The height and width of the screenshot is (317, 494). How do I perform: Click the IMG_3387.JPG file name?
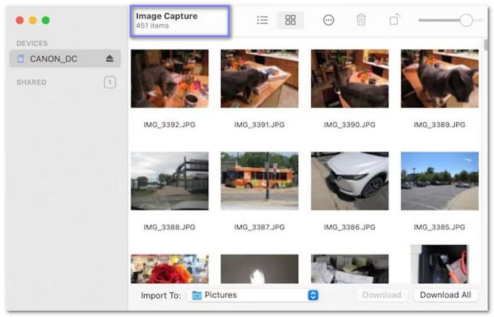259,227
